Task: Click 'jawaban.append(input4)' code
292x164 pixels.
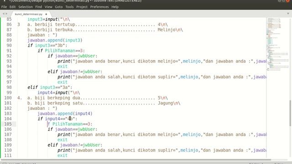Action: (x=65, y=113)
